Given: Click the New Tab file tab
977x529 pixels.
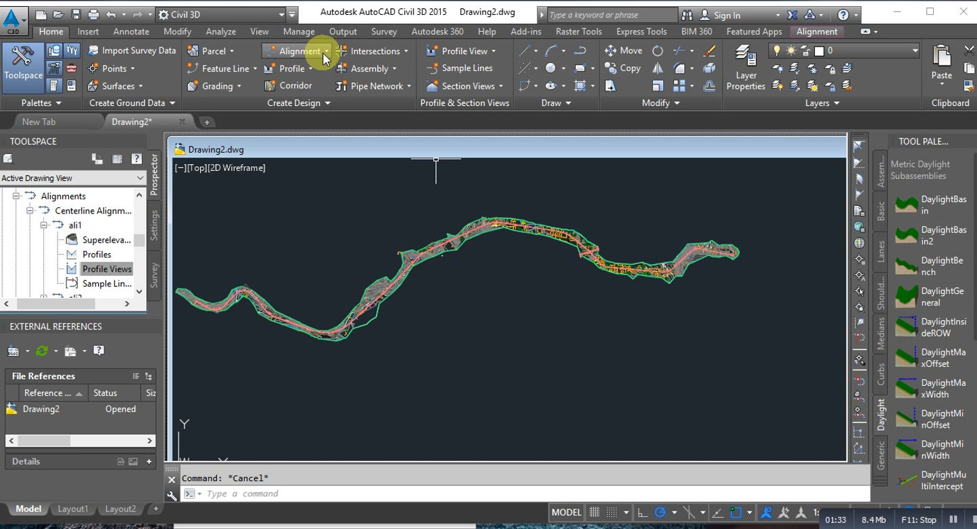Looking at the screenshot, I should [39, 122].
